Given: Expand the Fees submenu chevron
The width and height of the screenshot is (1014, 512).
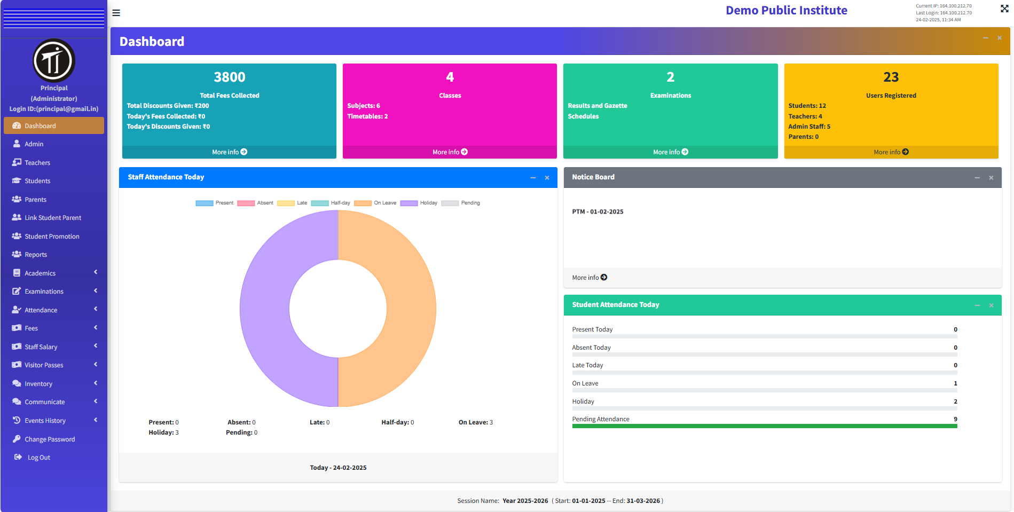Looking at the screenshot, I should click(96, 328).
